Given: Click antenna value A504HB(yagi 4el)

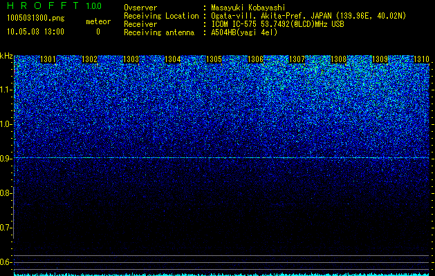Looking at the screenshot, I should click(x=244, y=32).
